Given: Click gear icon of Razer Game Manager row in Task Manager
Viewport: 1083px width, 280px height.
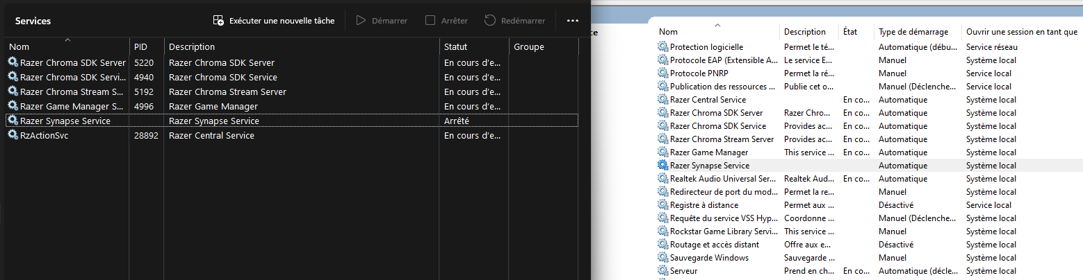Looking at the screenshot, I should (13, 106).
